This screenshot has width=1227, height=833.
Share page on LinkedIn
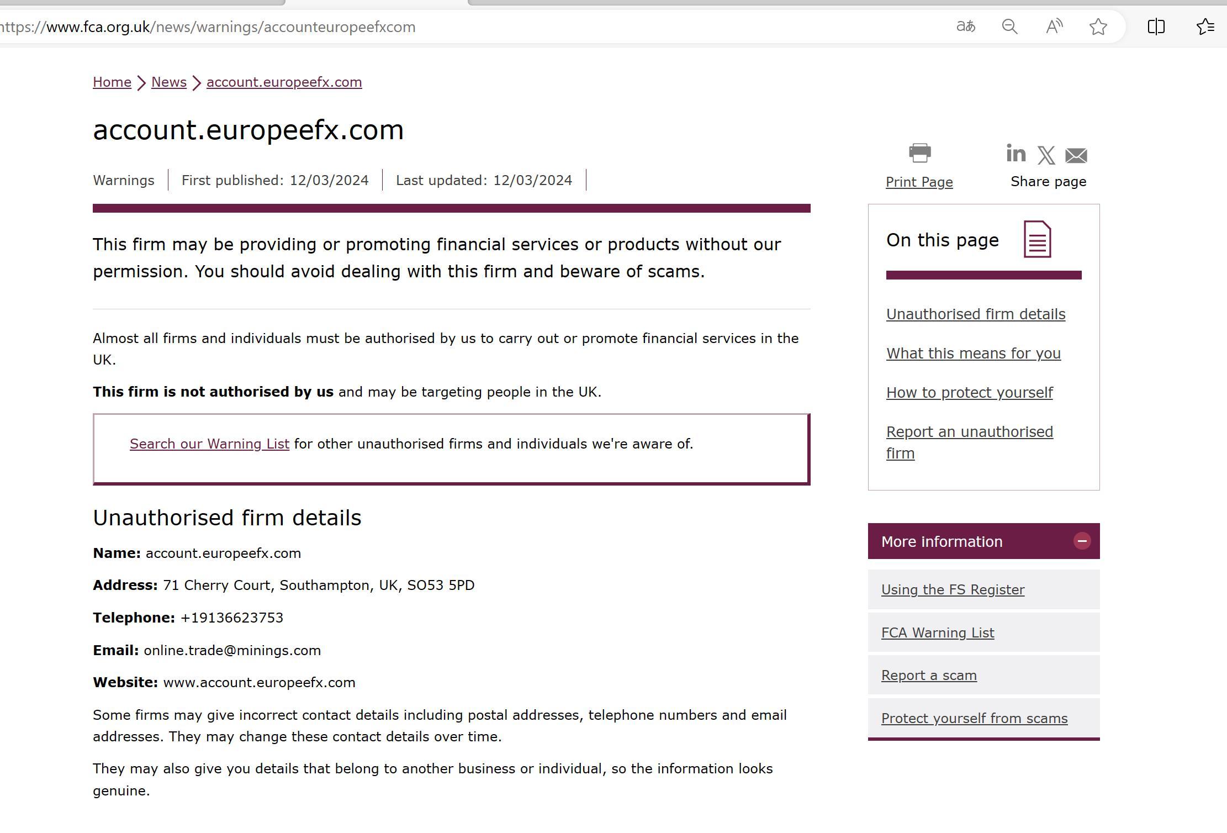[x=1016, y=154]
